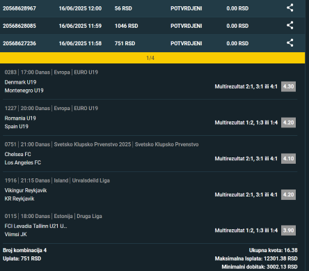Image resolution: width=309 pixels, height=271 pixels.
Task: Click the Estonija Druga Liga label
Action: tap(78, 216)
